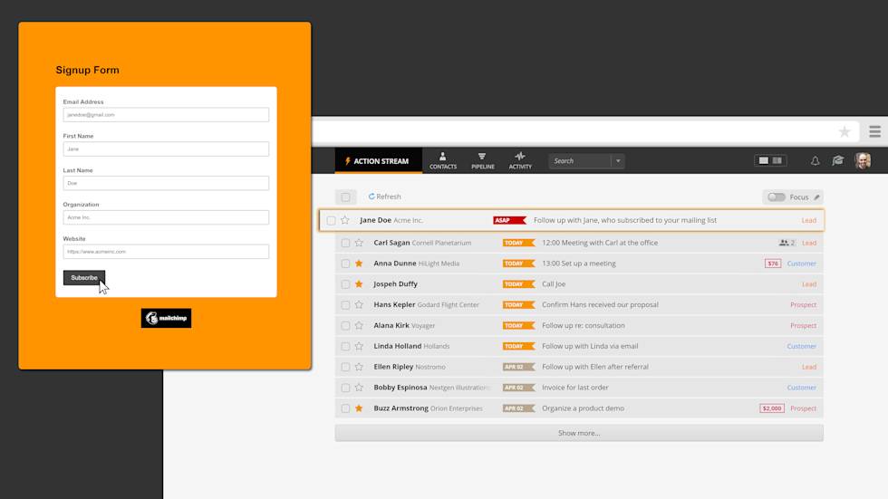Image resolution: width=888 pixels, height=499 pixels.
Task: Check the Hans Kepler row checkbox
Action: click(x=345, y=305)
